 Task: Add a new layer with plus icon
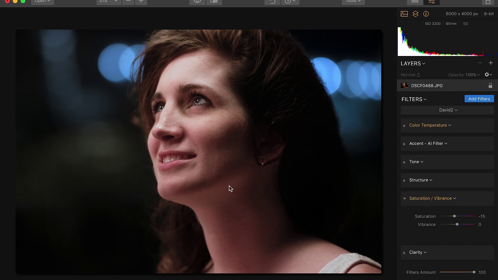[491, 63]
